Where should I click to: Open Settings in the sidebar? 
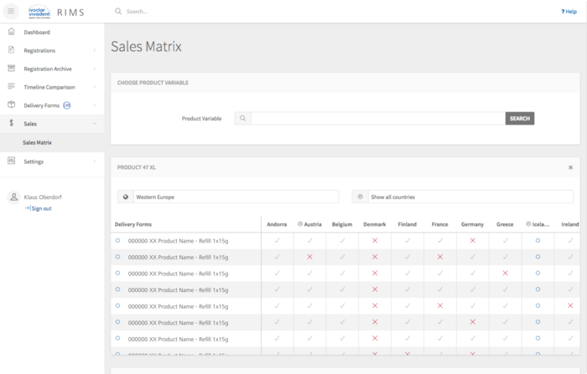(x=34, y=161)
